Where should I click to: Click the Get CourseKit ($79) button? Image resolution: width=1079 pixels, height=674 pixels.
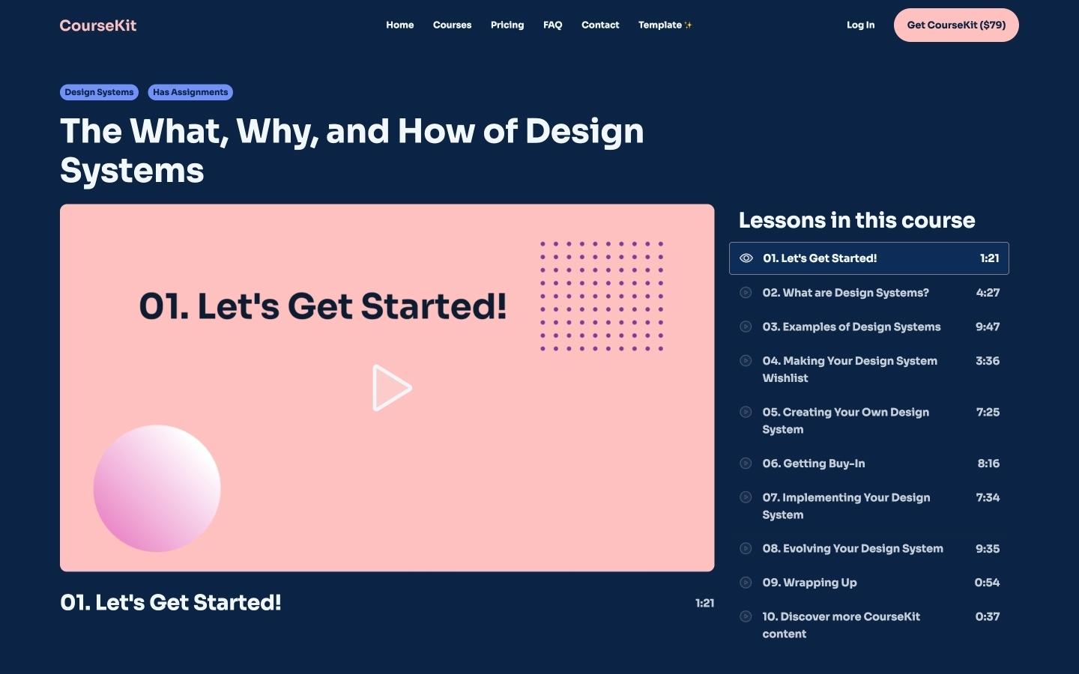point(956,25)
